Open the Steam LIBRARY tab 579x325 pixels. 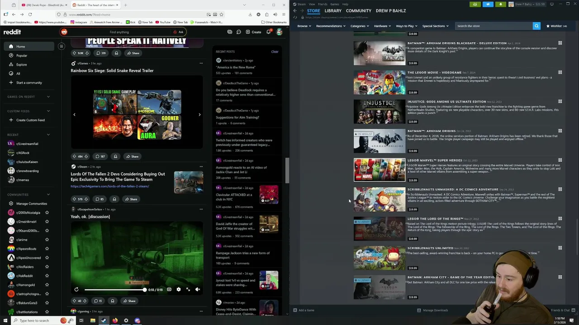pyautogui.click(x=333, y=10)
